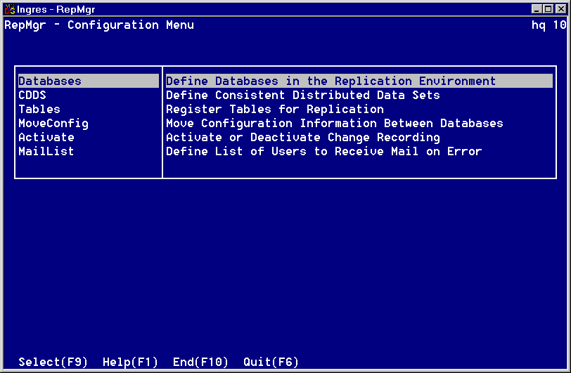Click 'Define List of Users to Receive Mail' line
Image resolution: width=571 pixels, height=373 pixels.
click(323, 152)
